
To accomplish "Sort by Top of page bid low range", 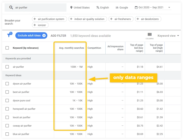I will tap(136, 48).
